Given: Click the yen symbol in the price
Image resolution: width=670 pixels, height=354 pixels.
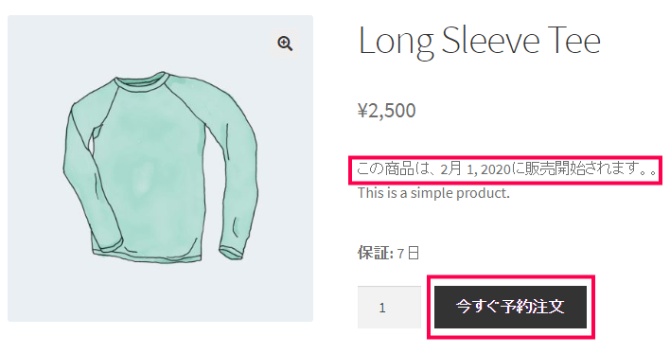Looking at the screenshot, I should point(362,111).
